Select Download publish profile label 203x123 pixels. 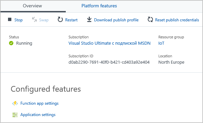(116, 20)
